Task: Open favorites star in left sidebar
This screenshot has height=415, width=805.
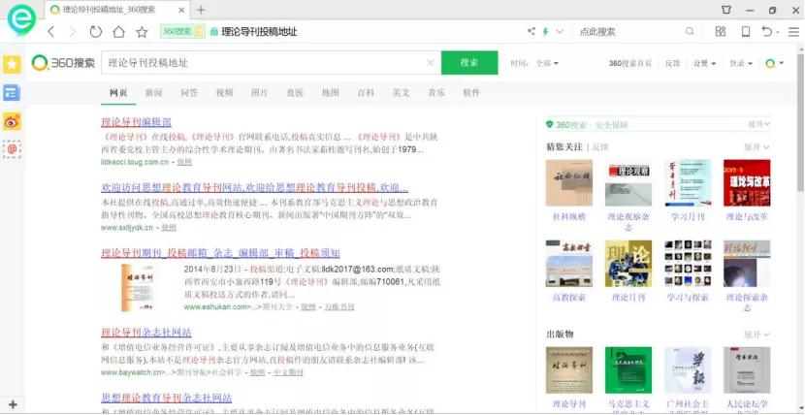Action: pyautogui.click(x=12, y=65)
